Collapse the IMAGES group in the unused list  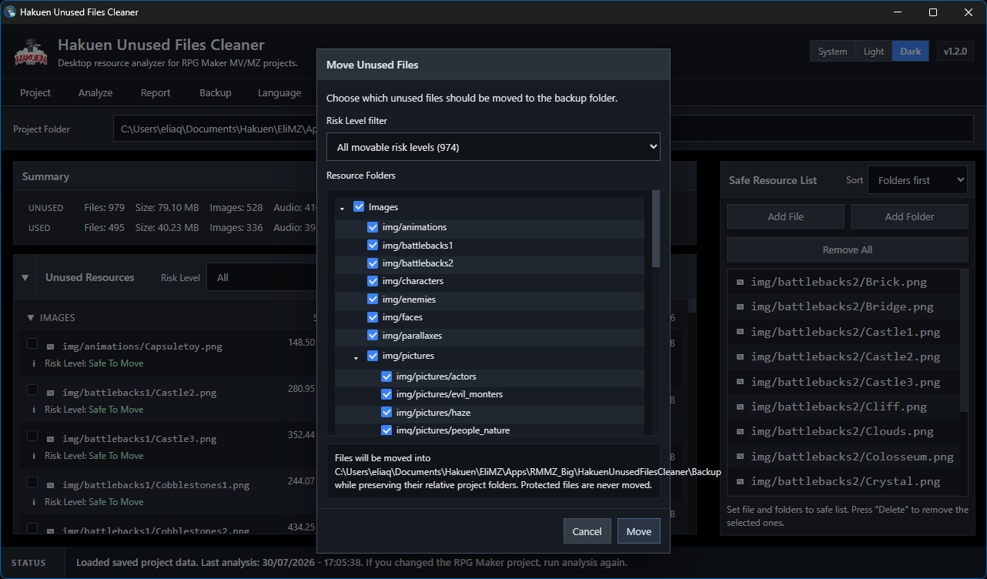click(31, 317)
